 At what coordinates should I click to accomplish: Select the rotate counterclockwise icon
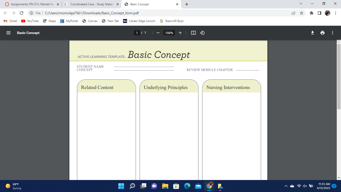coord(202,33)
